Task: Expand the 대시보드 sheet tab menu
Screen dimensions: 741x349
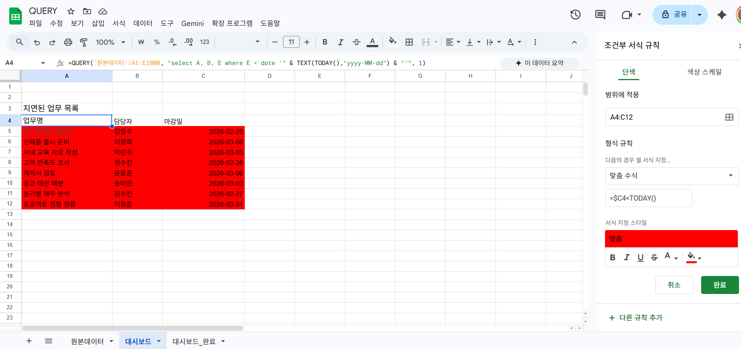Action: (x=159, y=341)
